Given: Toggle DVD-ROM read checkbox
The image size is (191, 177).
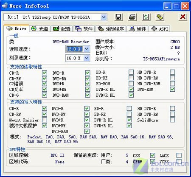Looking at the screenshot, I should (172, 89).
